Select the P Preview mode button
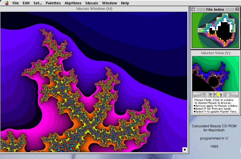Screen dimensions: 241x159 211,95
